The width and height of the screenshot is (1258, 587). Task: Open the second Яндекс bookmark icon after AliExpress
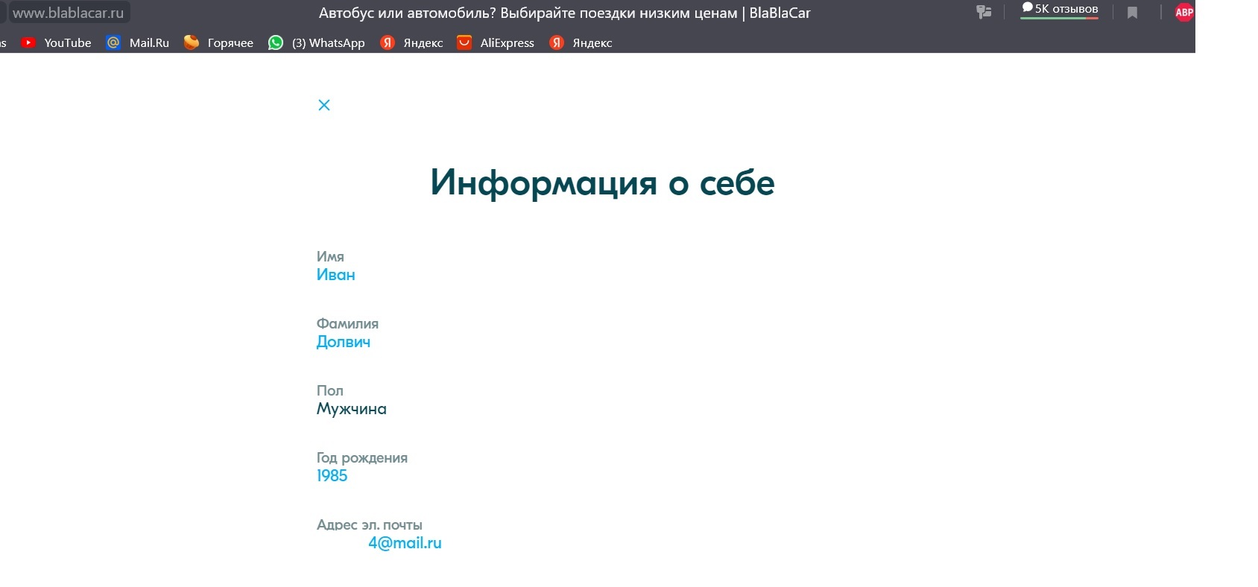[556, 42]
